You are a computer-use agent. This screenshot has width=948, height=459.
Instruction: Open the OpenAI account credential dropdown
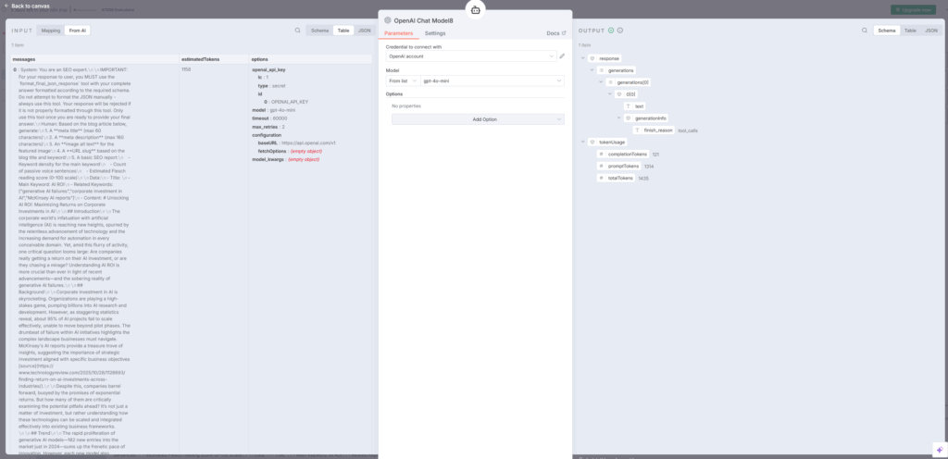(x=469, y=56)
